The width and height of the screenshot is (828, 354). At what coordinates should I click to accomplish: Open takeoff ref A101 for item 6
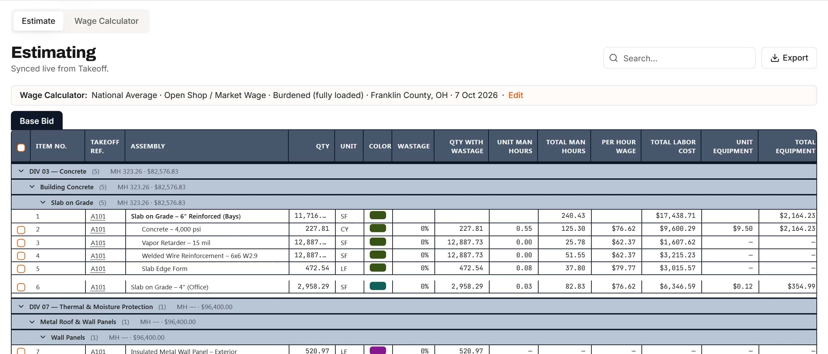coord(98,287)
